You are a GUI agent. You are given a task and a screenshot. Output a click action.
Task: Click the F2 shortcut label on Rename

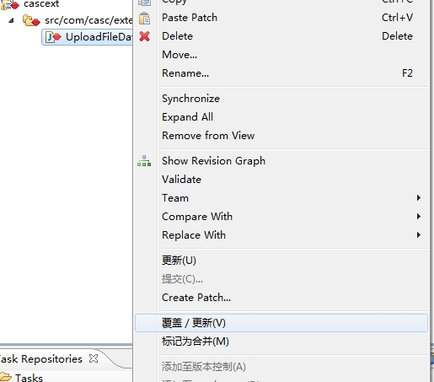407,73
